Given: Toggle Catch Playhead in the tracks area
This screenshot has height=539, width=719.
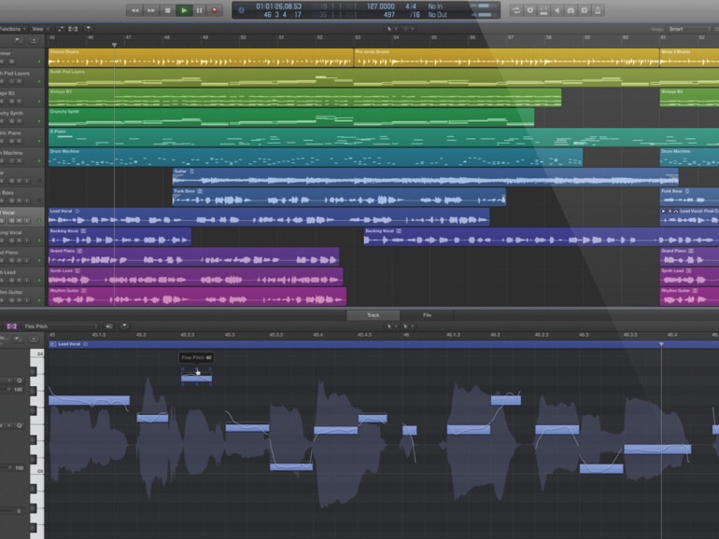Looking at the screenshot, I should [x=87, y=29].
